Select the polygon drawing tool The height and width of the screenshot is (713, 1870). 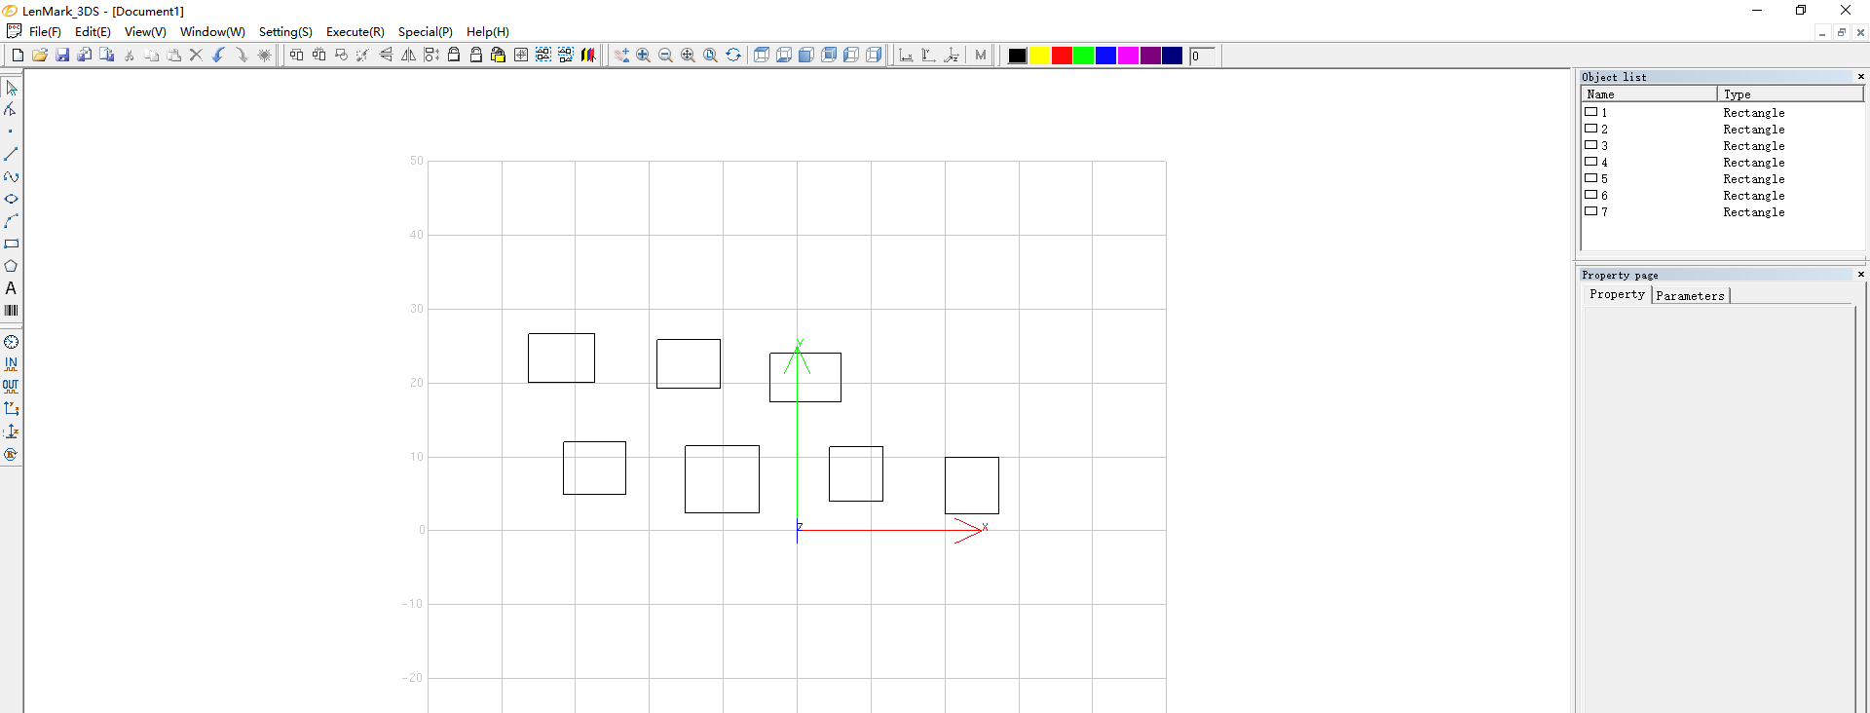click(x=11, y=266)
